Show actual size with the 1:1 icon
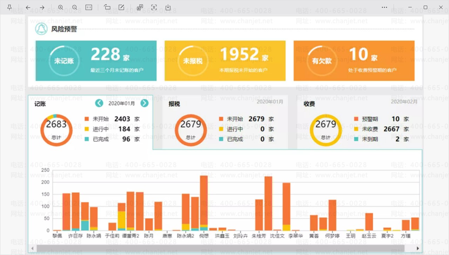The image size is (449, 255). pos(89,7)
